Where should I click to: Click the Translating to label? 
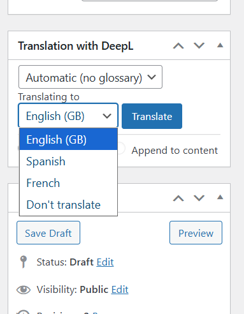tap(49, 97)
